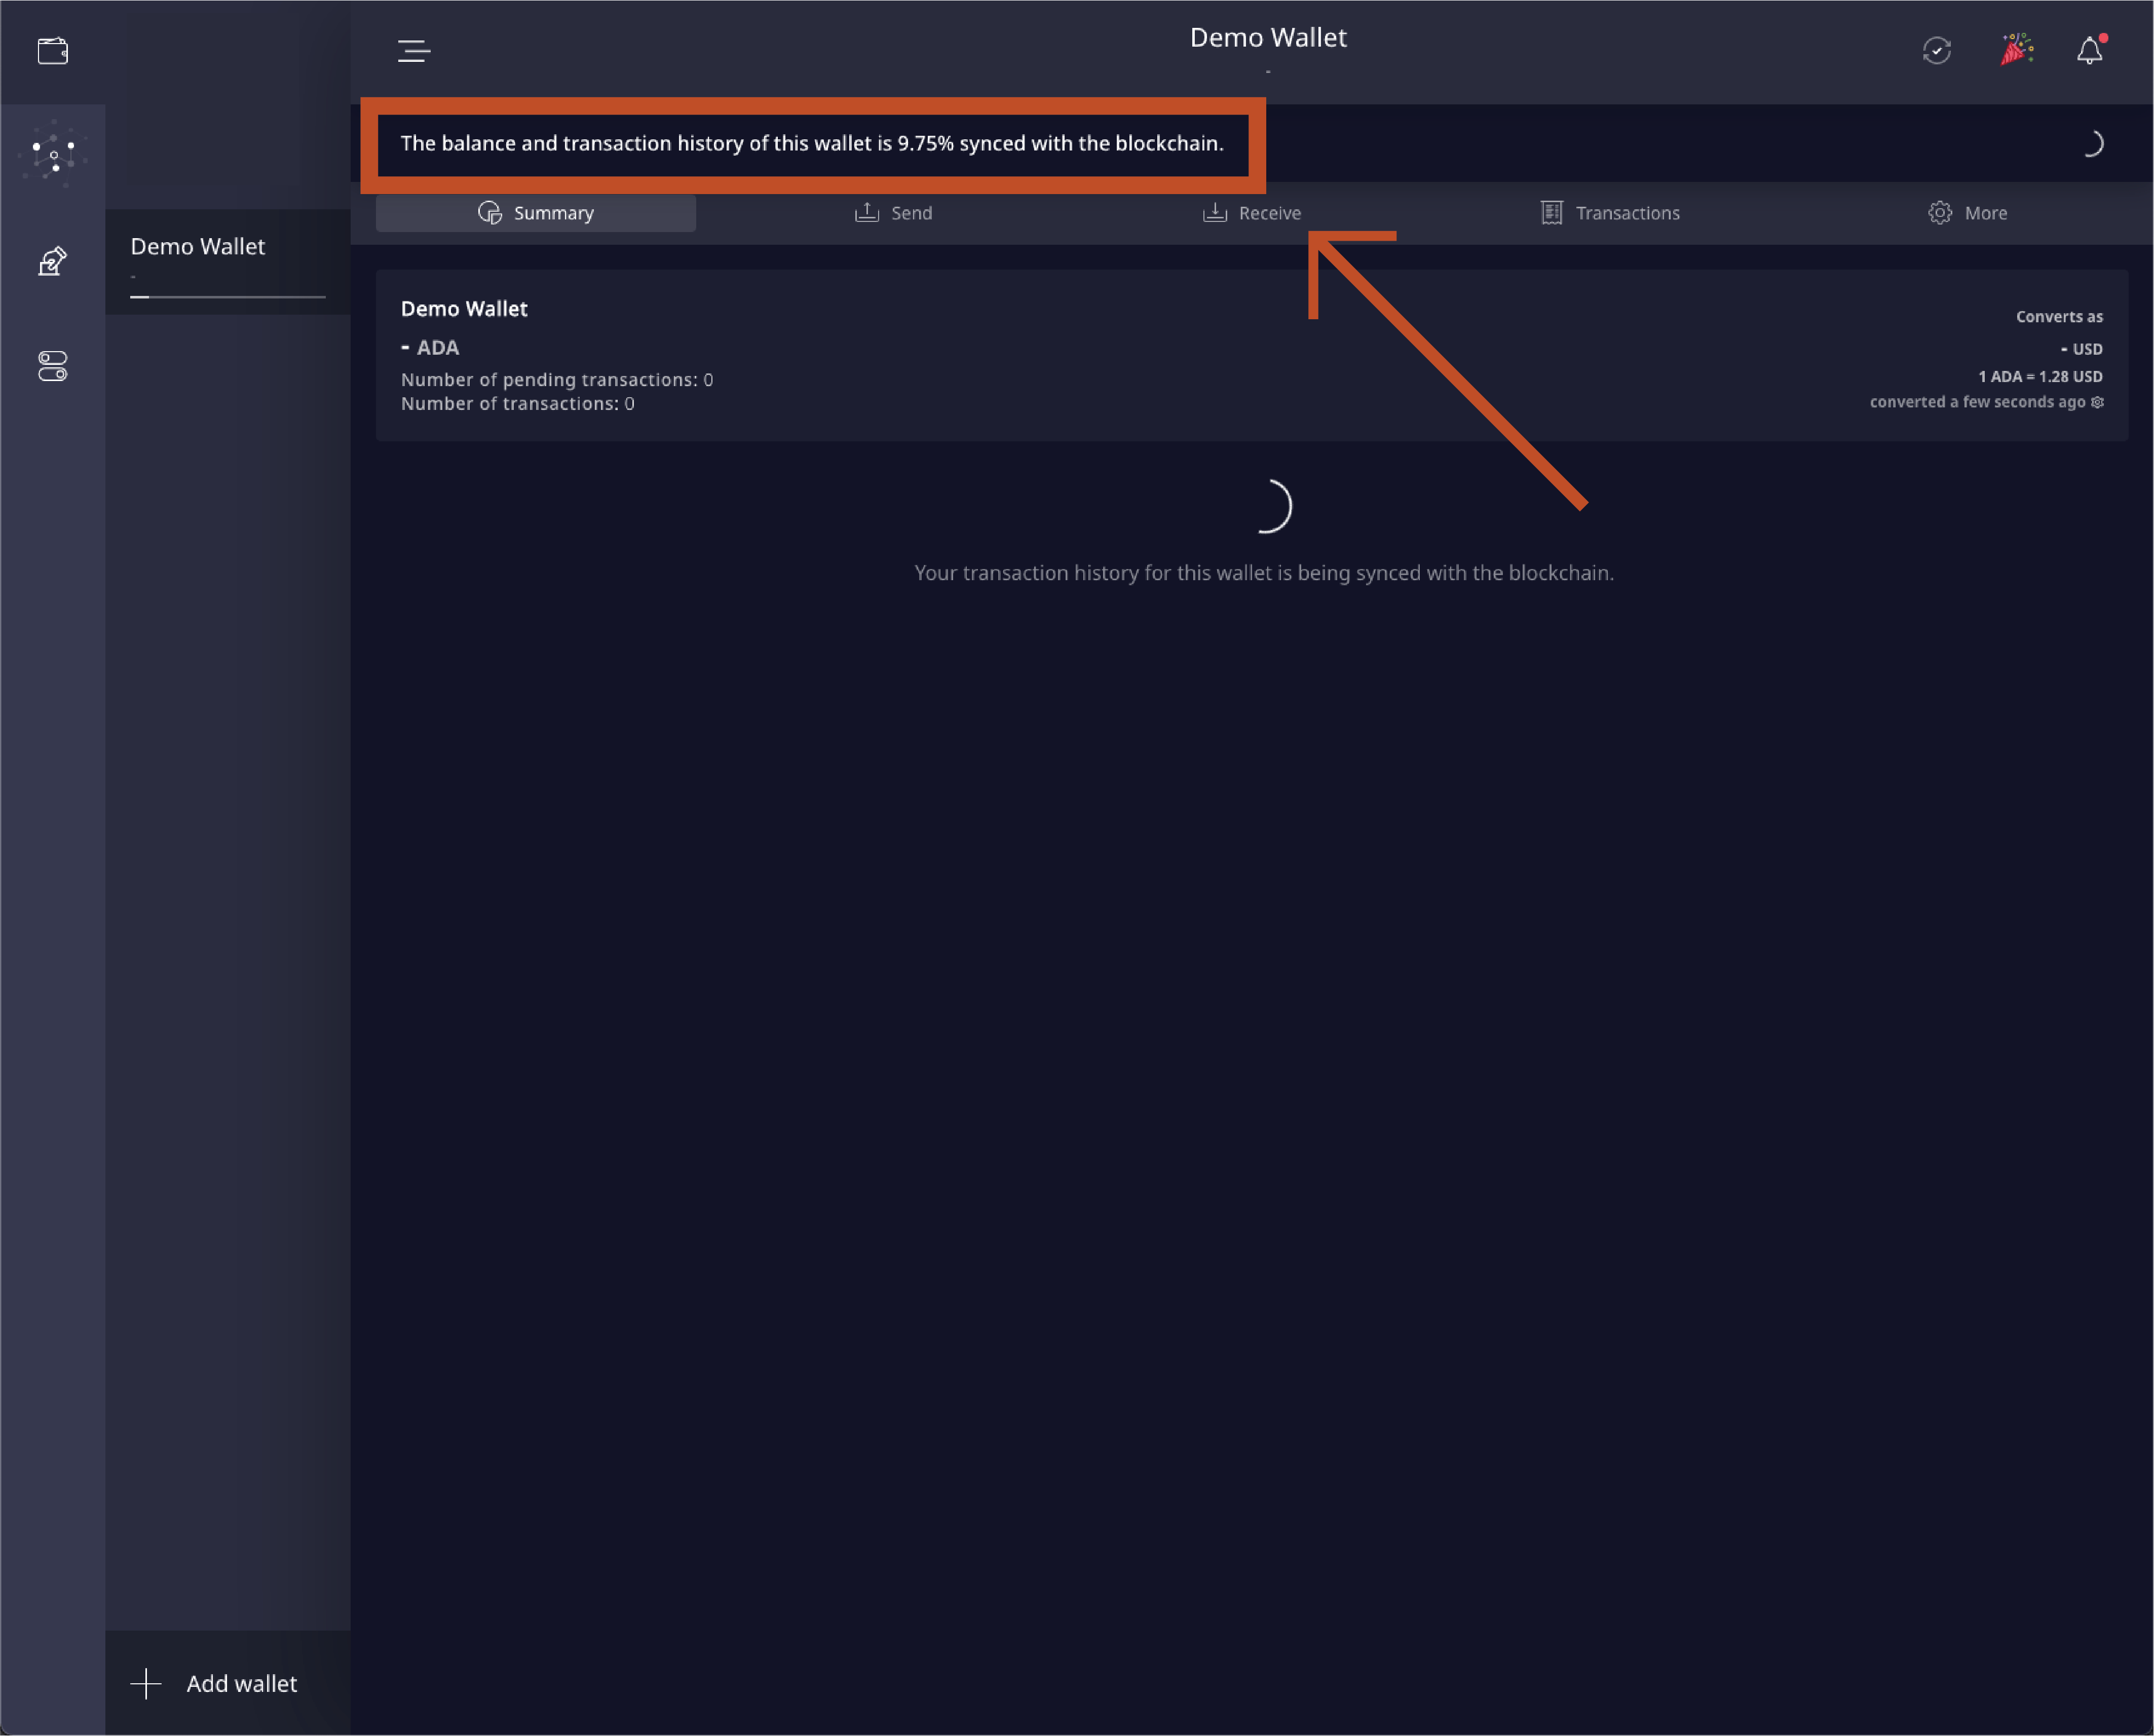This screenshot has height=1736, width=2154.
Task: Click the 9.75% synced notice text
Action: pyautogui.click(x=812, y=144)
